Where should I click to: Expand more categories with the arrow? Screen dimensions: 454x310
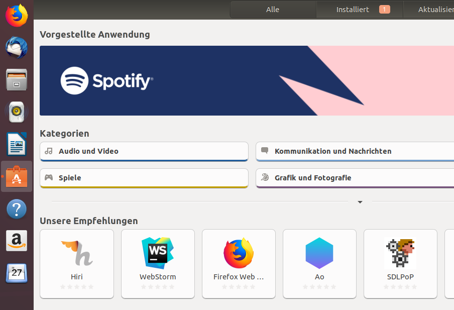(360, 202)
